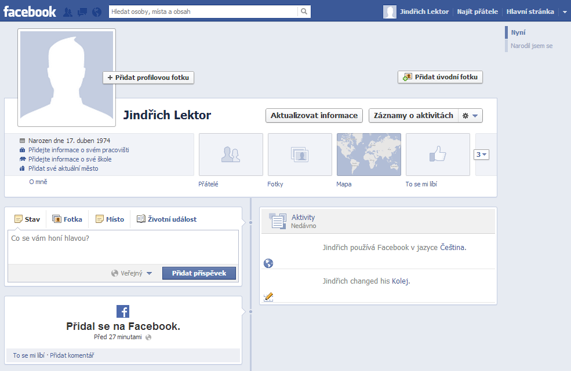Open the messages icon in the header
The height and width of the screenshot is (371, 571).
tap(82, 12)
